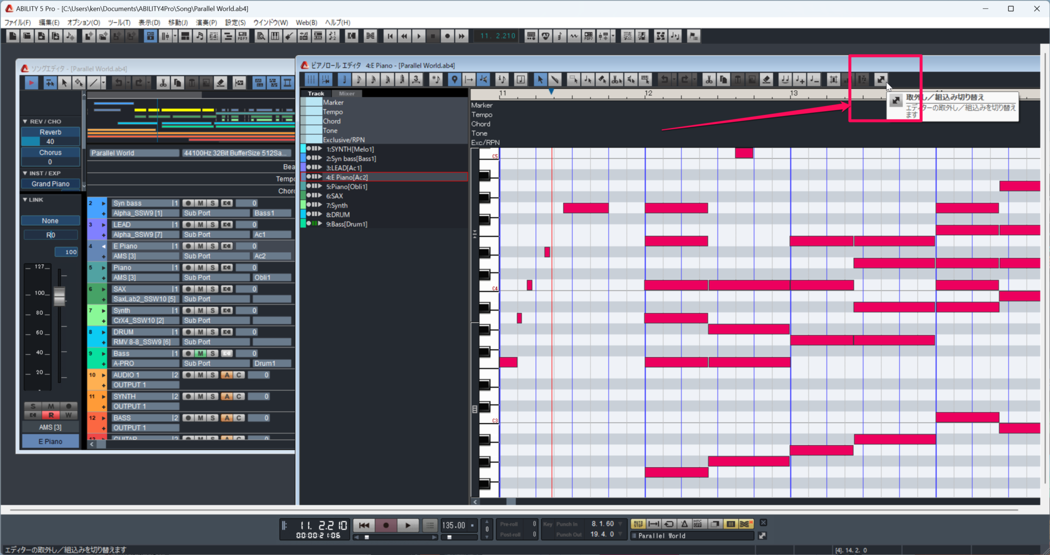This screenshot has height=555, width=1050.
Task: Toggle record arm on Syn bass track
Action: [188, 203]
